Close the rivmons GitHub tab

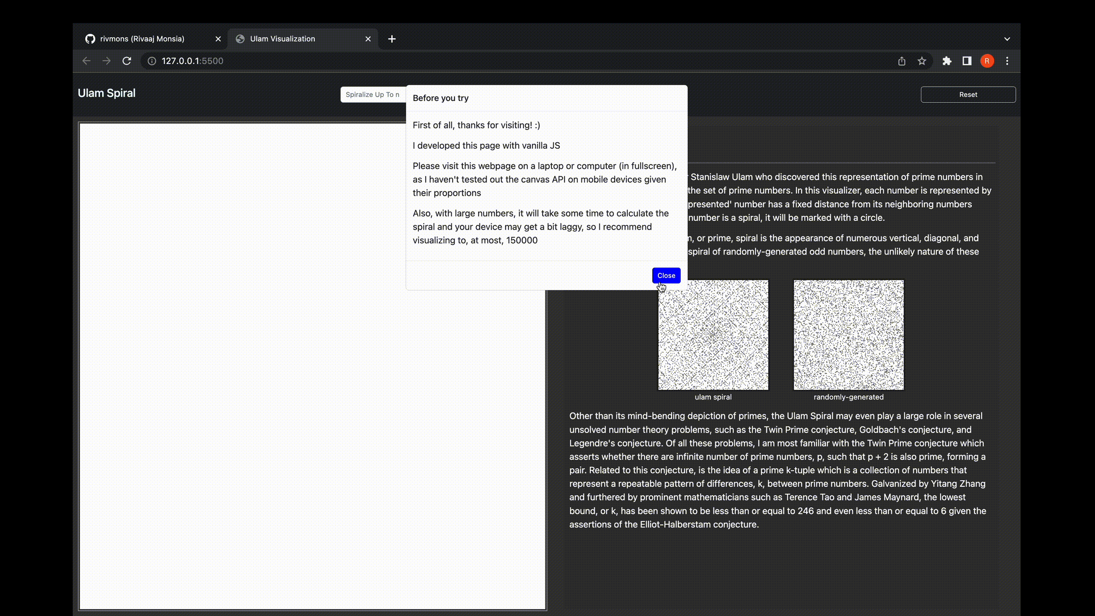pyautogui.click(x=218, y=38)
